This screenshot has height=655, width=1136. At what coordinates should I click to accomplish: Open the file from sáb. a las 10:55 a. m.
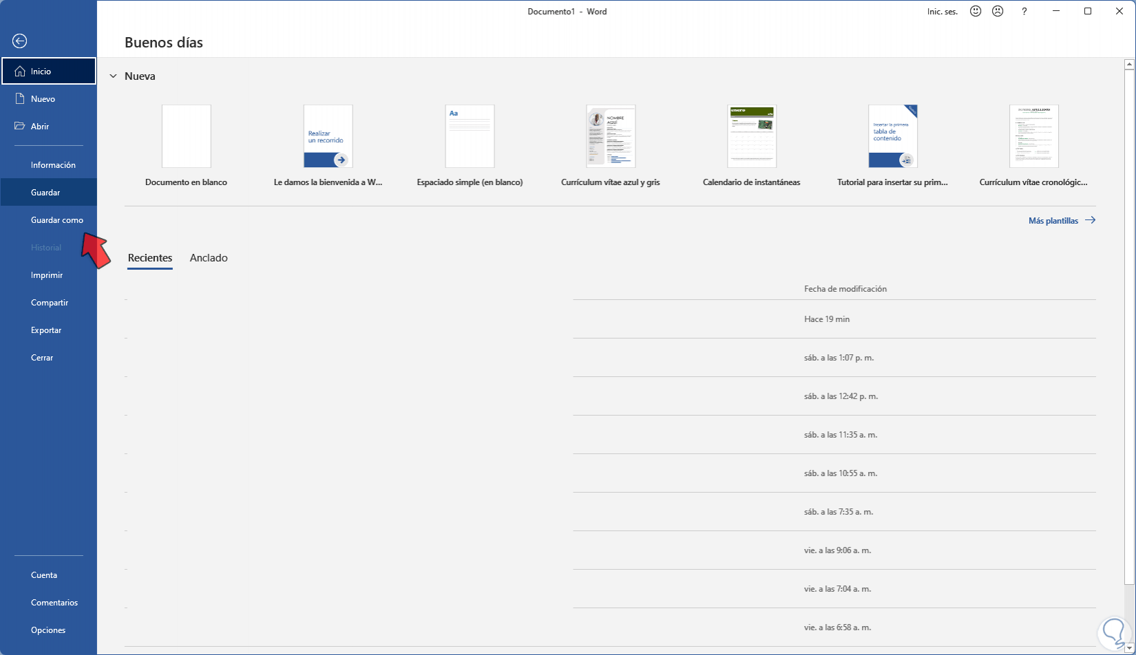[x=610, y=473]
